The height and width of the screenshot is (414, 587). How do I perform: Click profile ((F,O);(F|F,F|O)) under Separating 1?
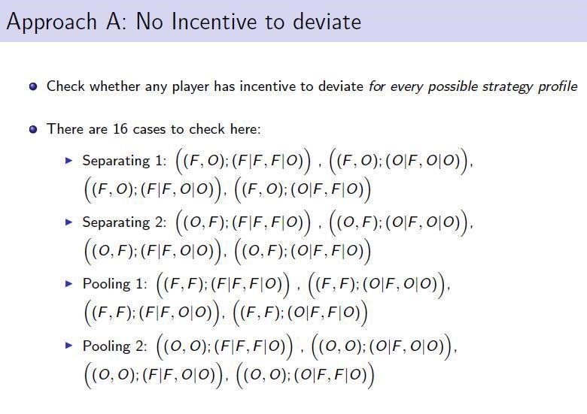click(243, 161)
